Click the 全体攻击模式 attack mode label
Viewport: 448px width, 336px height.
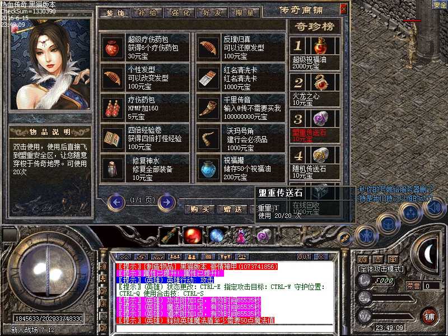click(381, 269)
